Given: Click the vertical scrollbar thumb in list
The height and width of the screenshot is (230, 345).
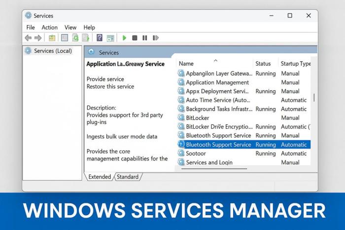Looking at the screenshot, I should click(314, 98).
